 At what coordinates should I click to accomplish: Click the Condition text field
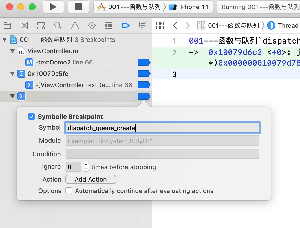point(162,154)
